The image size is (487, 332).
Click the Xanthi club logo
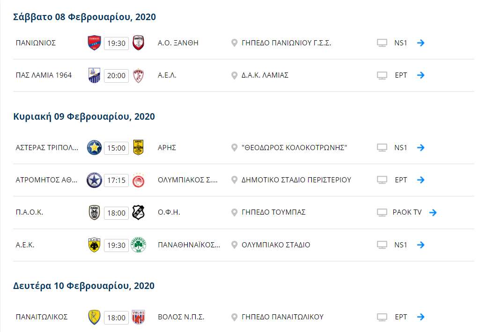(138, 43)
